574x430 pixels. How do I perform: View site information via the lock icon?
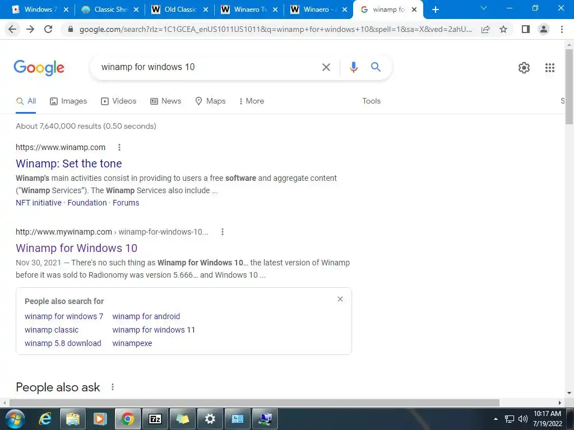[x=71, y=29]
